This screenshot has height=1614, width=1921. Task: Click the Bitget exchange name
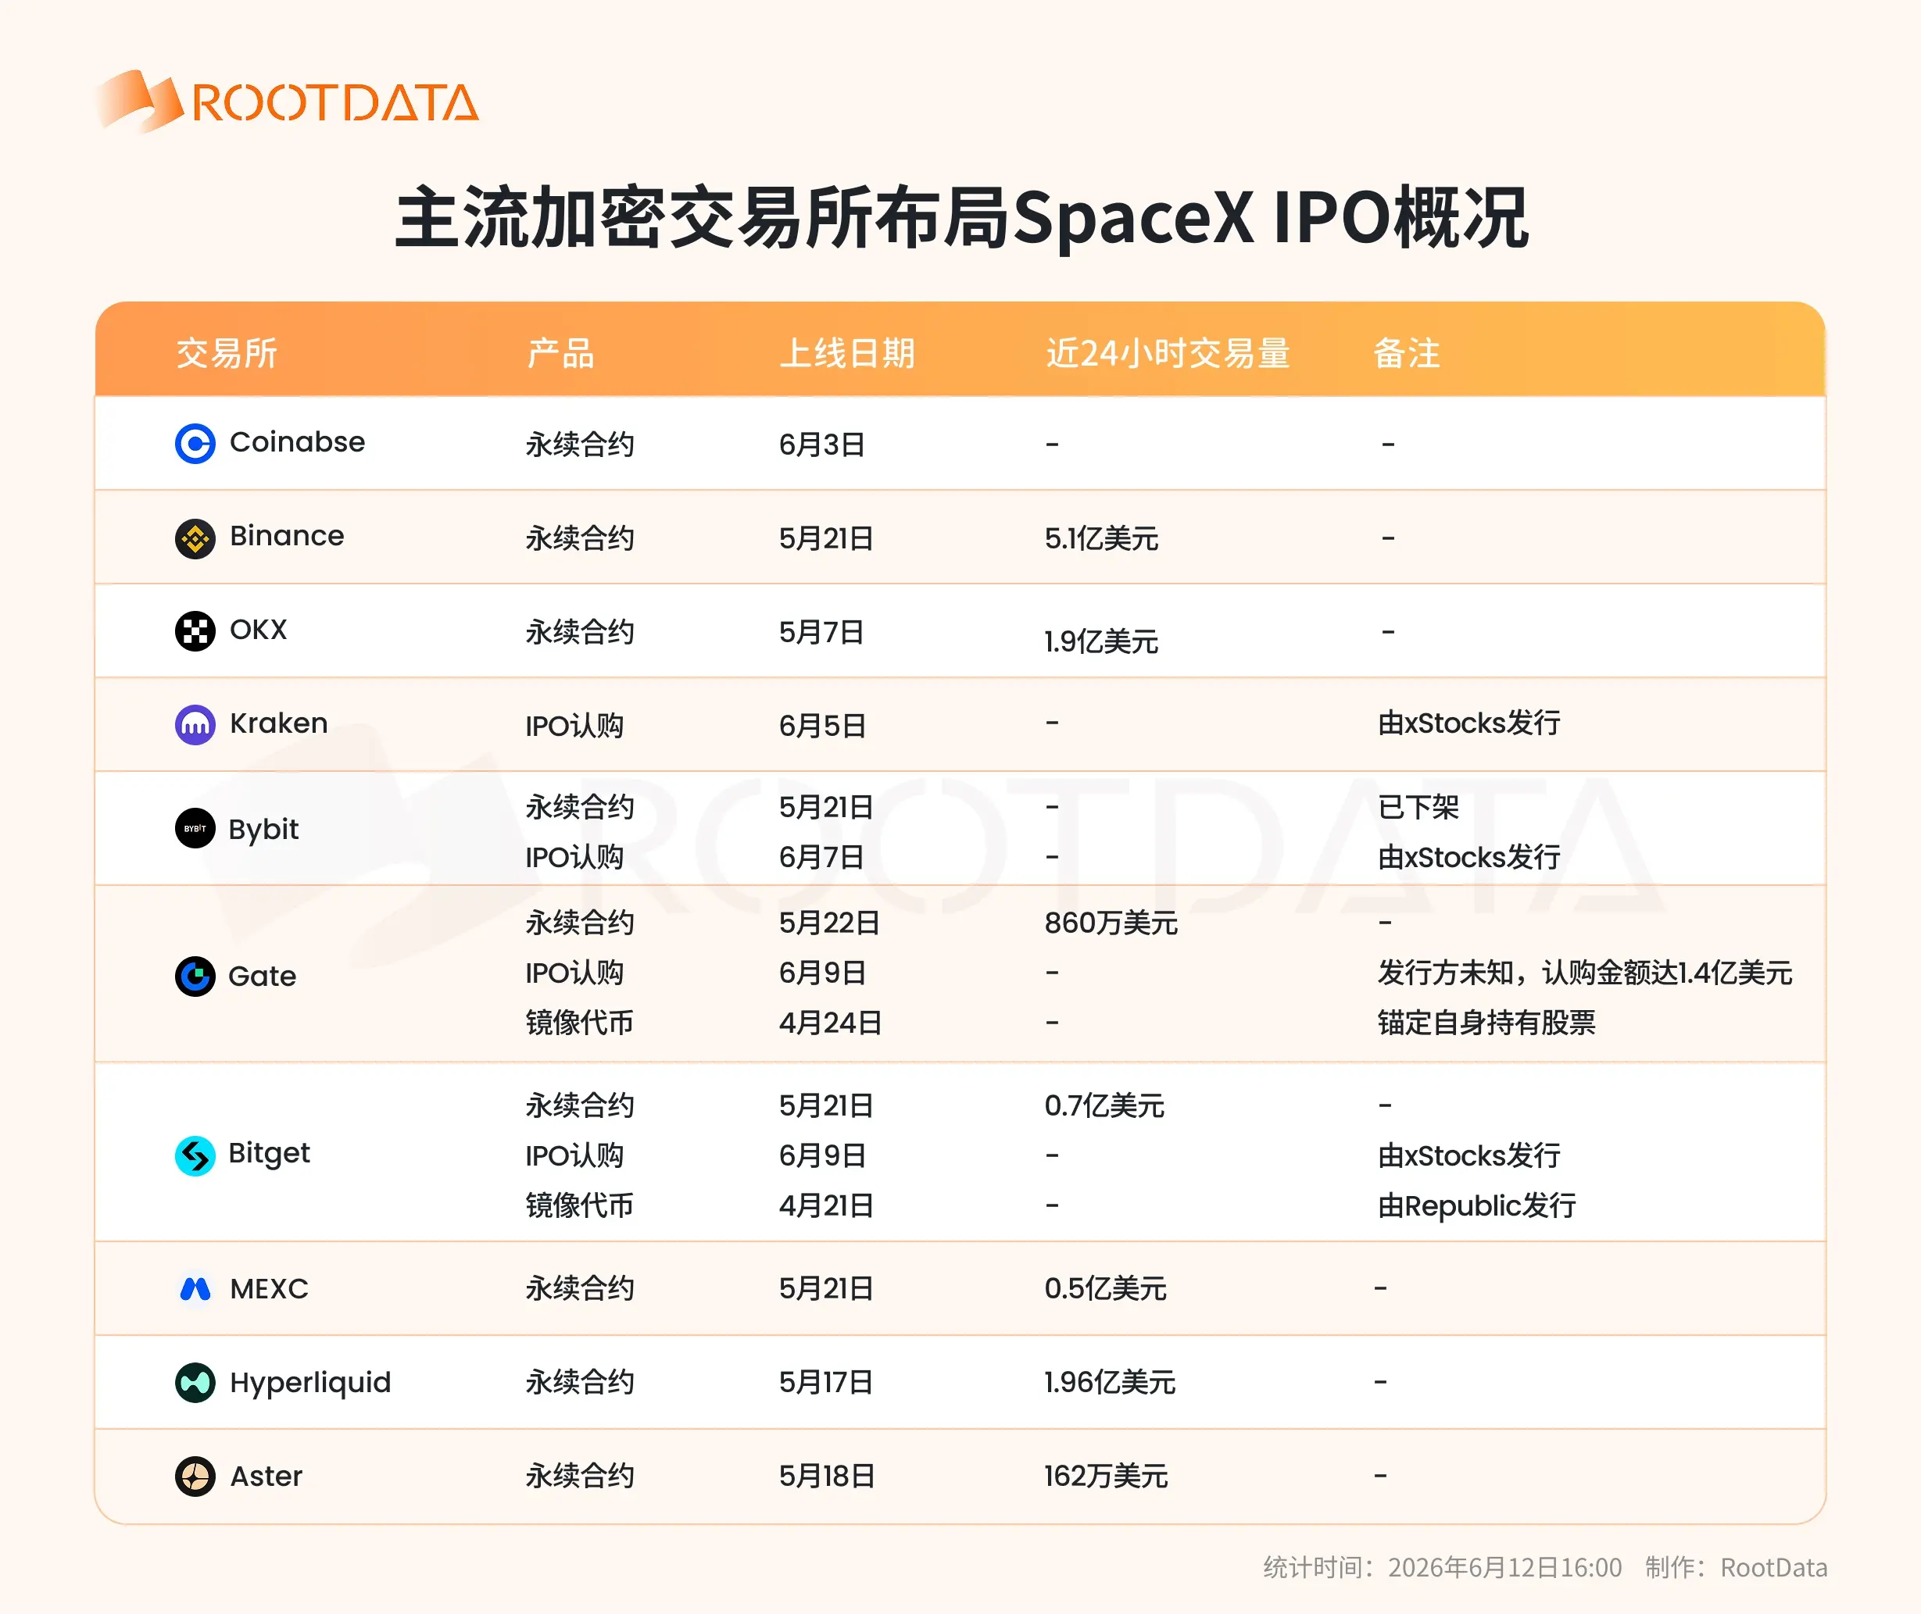click(x=270, y=1154)
